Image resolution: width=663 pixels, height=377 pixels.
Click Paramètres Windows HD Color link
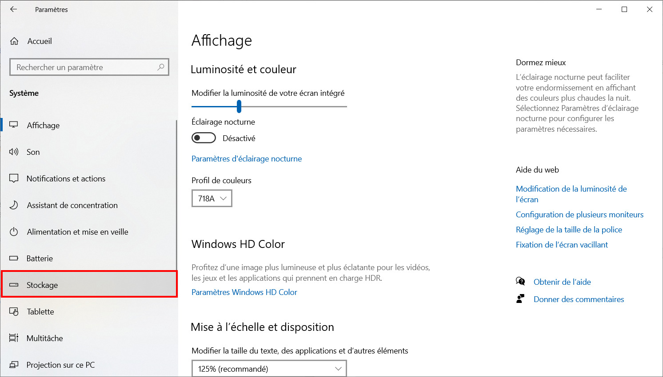pos(244,292)
